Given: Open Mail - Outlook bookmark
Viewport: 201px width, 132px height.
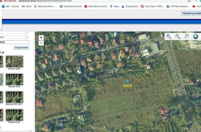Looking at the screenshot, I should (x=11, y=7).
